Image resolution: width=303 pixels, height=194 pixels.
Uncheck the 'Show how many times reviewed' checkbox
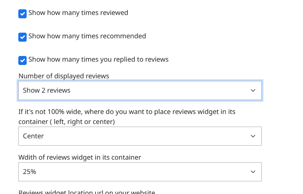(x=22, y=14)
